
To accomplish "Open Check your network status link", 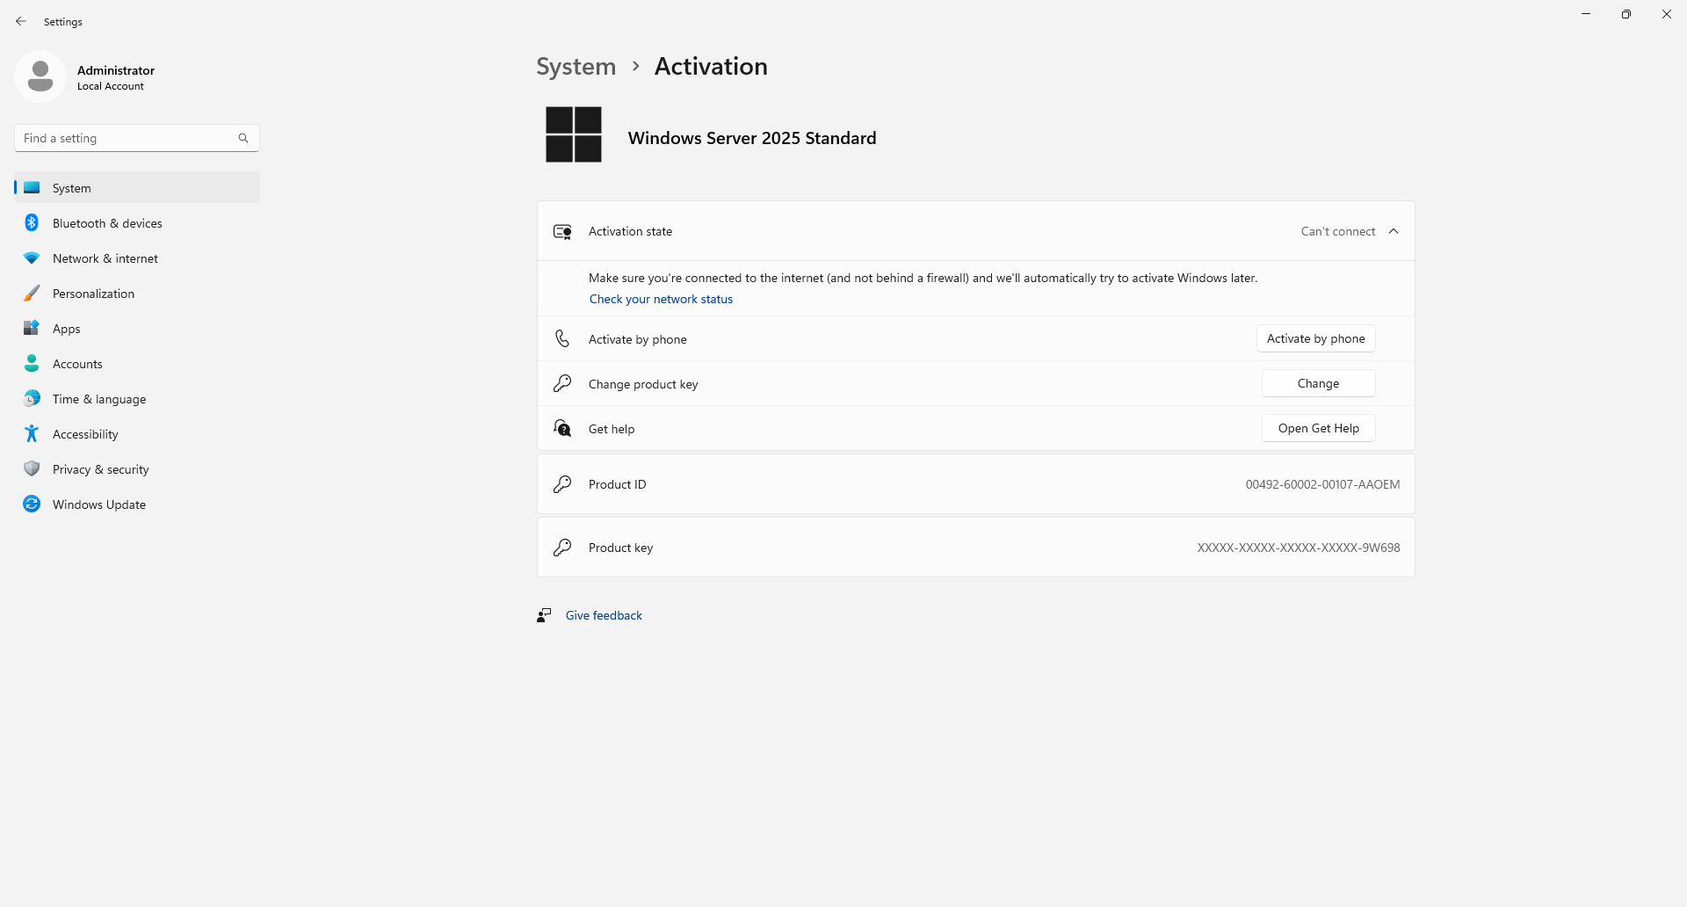I will point(661,299).
